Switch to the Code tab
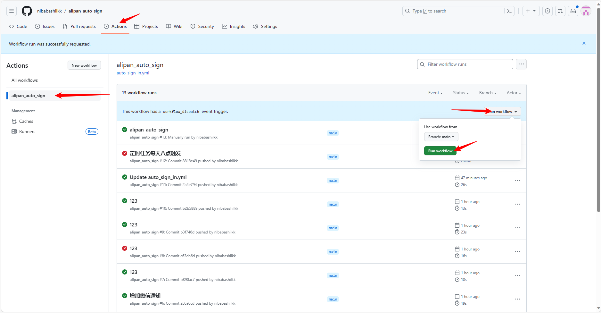 point(18,26)
